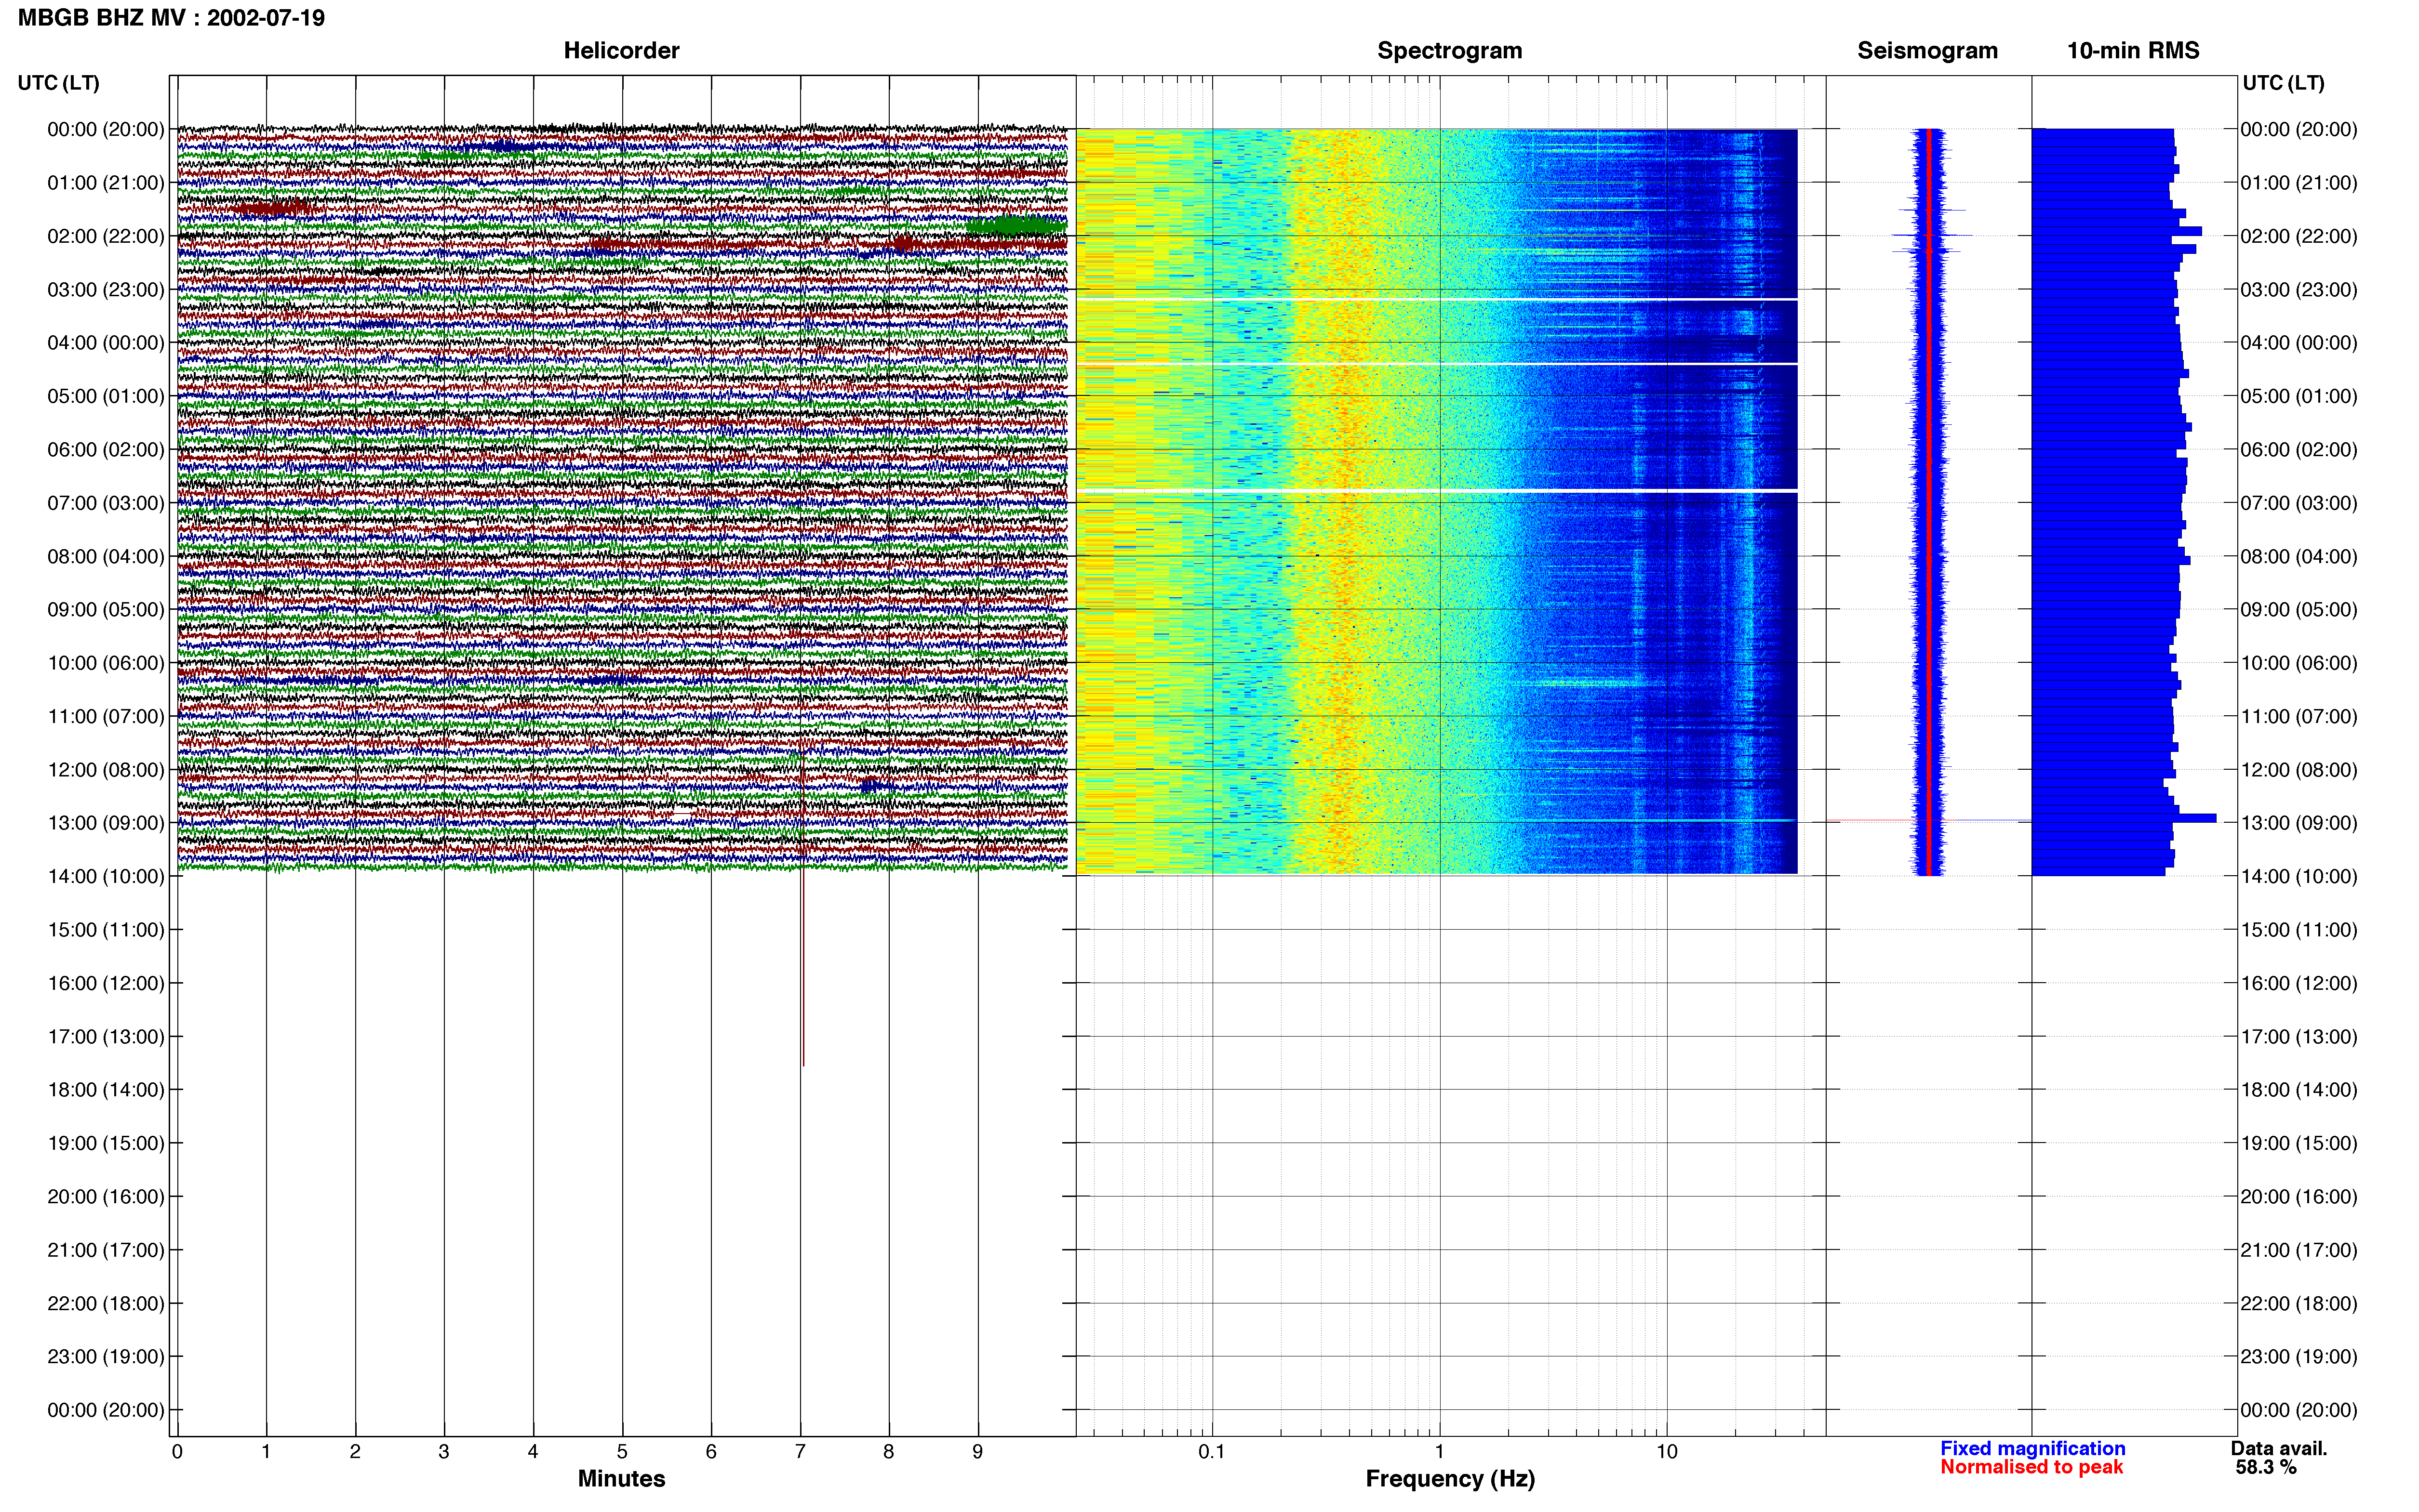Click the red normalised trace in the Seismogram
This screenshot has height=1512, width=2419.
pyautogui.click(x=1928, y=502)
